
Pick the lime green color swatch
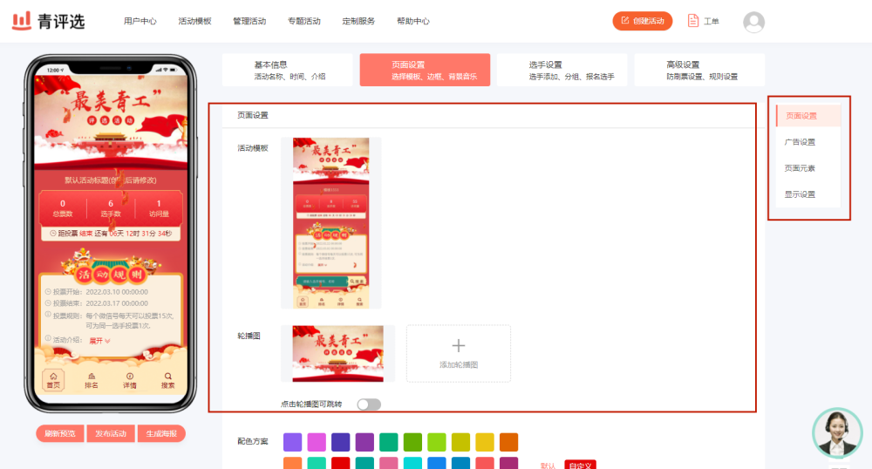click(x=437, y=442)
